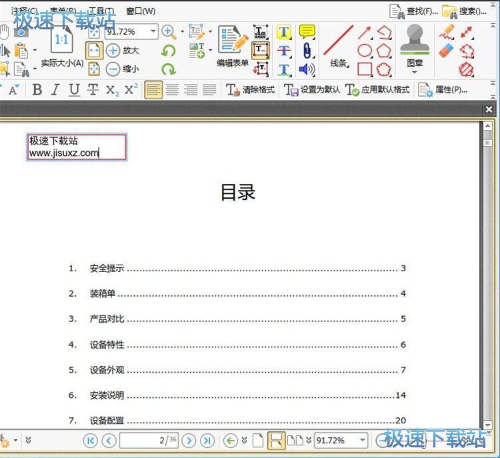
Task: Open the Edit Form (编辑表单) tool
Action: [233, 45]
